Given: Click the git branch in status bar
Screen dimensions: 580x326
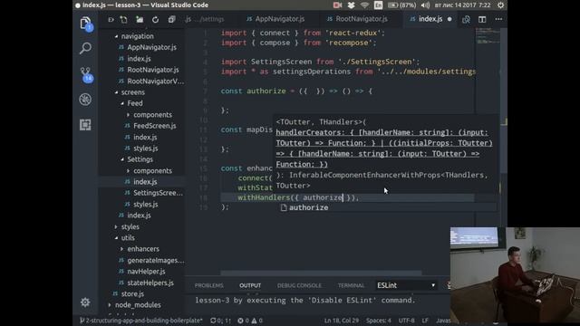Looking at the screenshot, I should [141, 321].
